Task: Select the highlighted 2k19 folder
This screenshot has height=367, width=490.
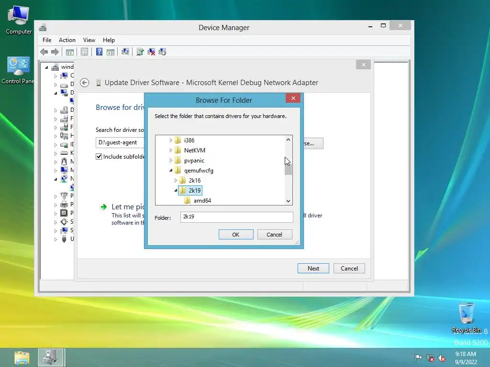Action: [x=190, y=190]
